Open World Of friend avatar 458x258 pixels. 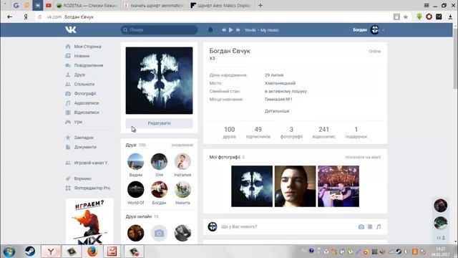point(135,189)
